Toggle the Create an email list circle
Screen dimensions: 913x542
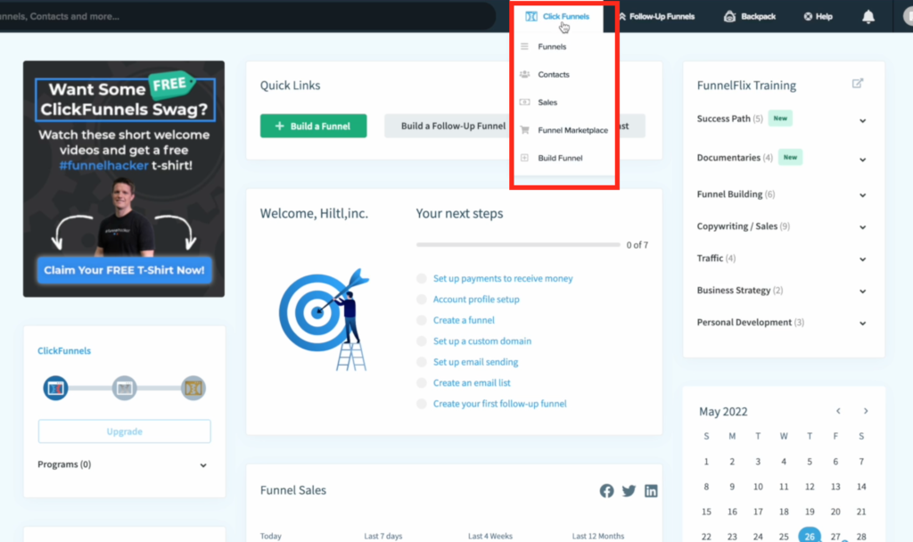[x=422, y=383]
